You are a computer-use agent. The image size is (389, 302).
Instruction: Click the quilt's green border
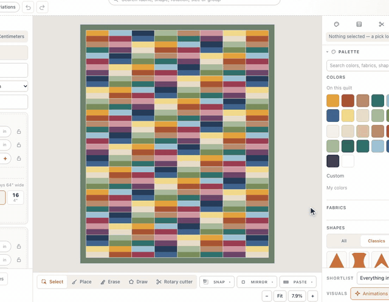(177, 27)
